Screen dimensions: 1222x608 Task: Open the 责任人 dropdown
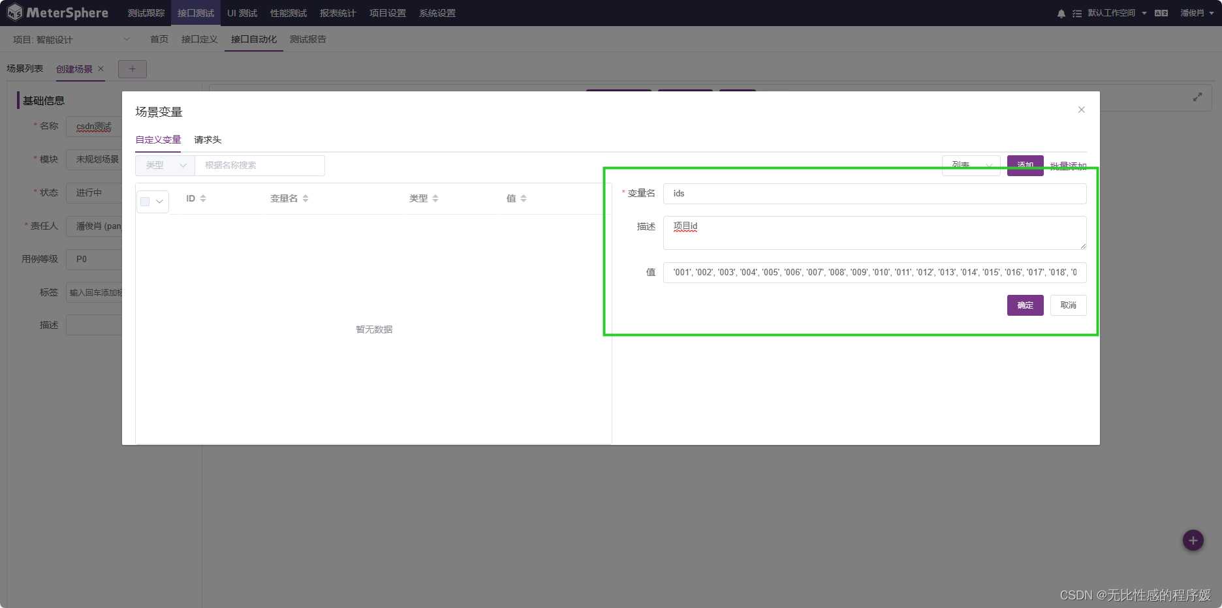click(x=94, y=226)
